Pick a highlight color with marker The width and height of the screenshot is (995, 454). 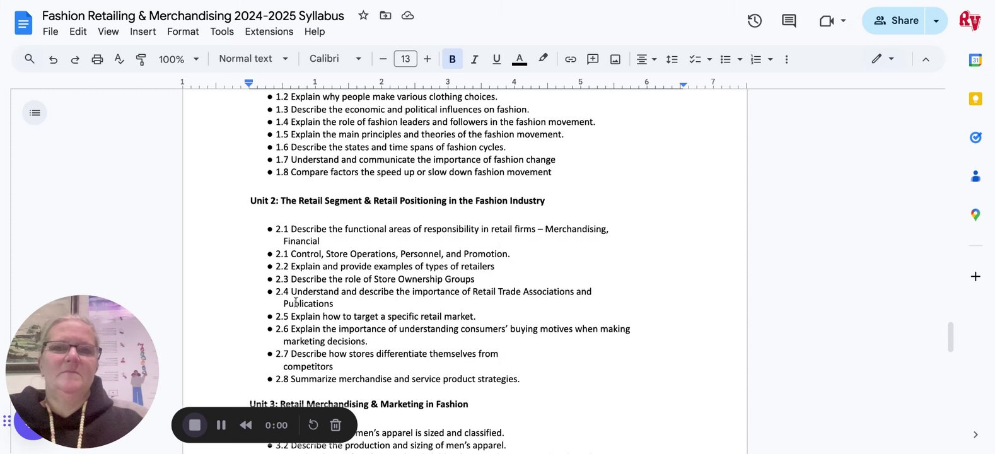[x=543, y=59]
